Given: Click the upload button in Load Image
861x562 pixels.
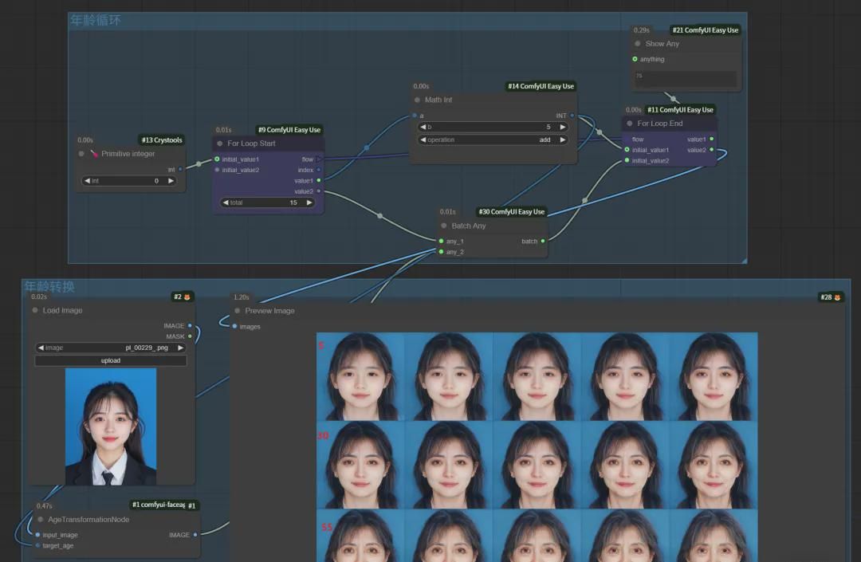Looking at the screenshot, I should click(111, 360).
